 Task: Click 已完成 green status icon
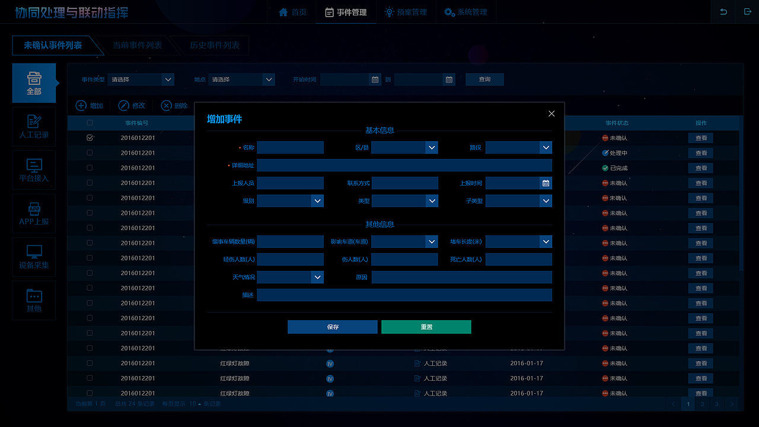coord(605,168)
